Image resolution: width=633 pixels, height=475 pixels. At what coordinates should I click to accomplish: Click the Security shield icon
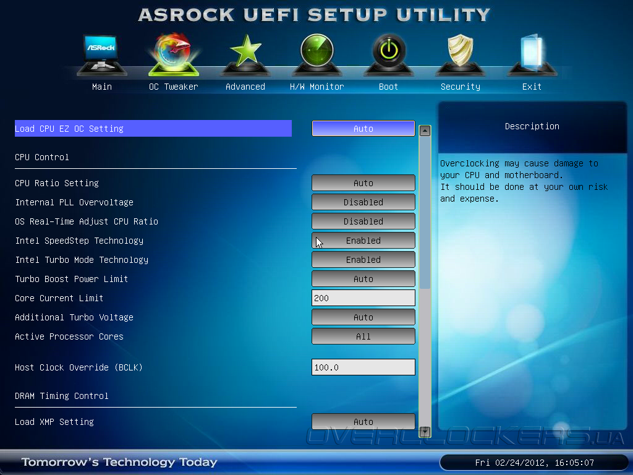(x=460, y=55)
